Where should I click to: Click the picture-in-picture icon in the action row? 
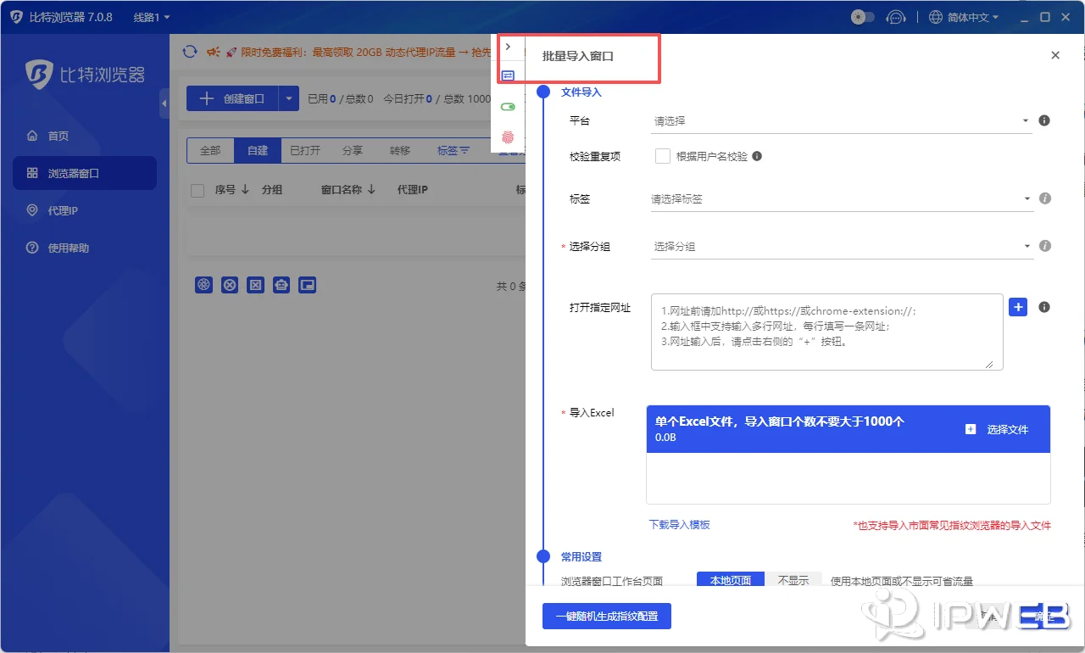(308, 284)
